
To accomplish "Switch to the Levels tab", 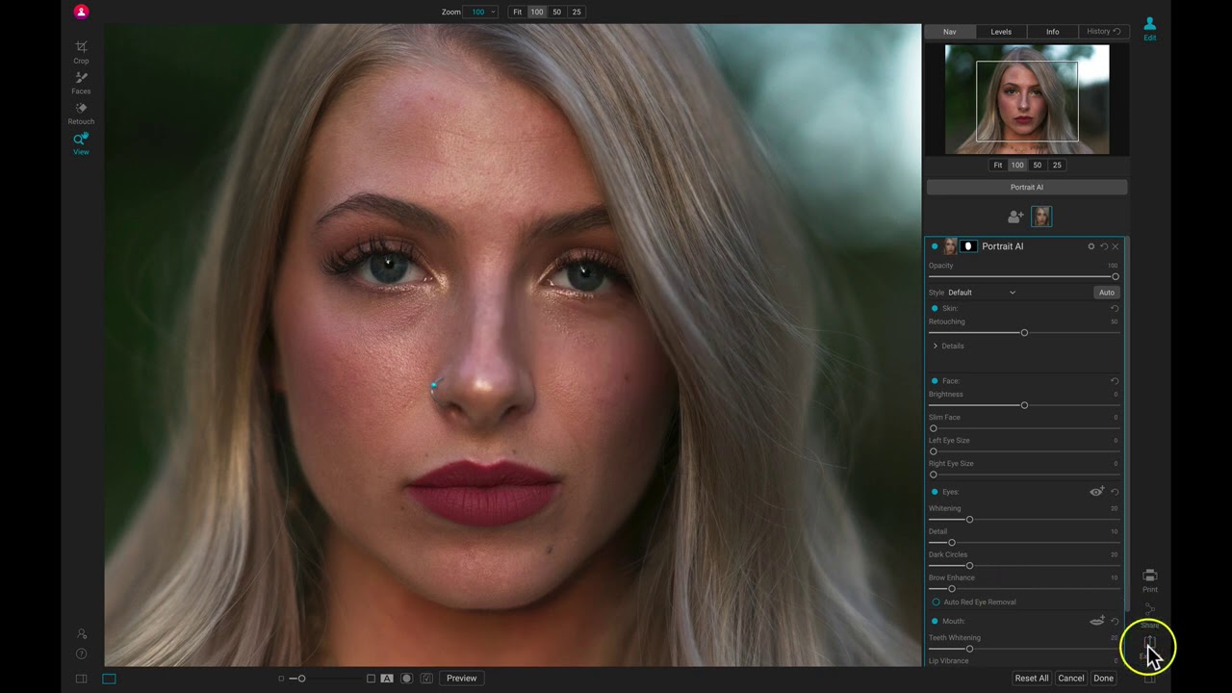I will click(x=1001, y=32).
